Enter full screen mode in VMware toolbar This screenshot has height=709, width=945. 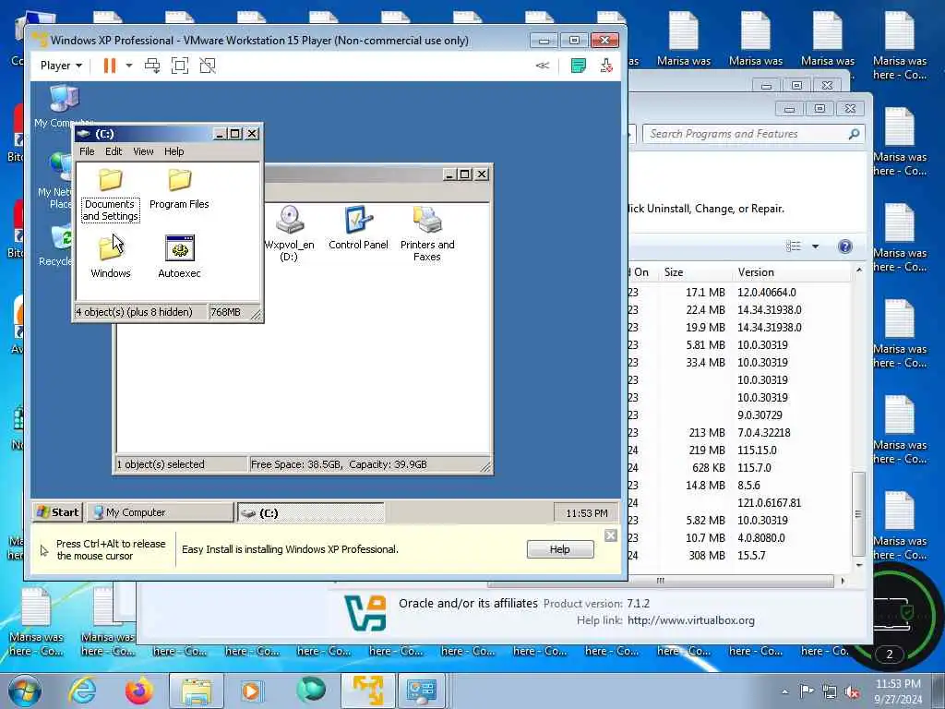180,66
